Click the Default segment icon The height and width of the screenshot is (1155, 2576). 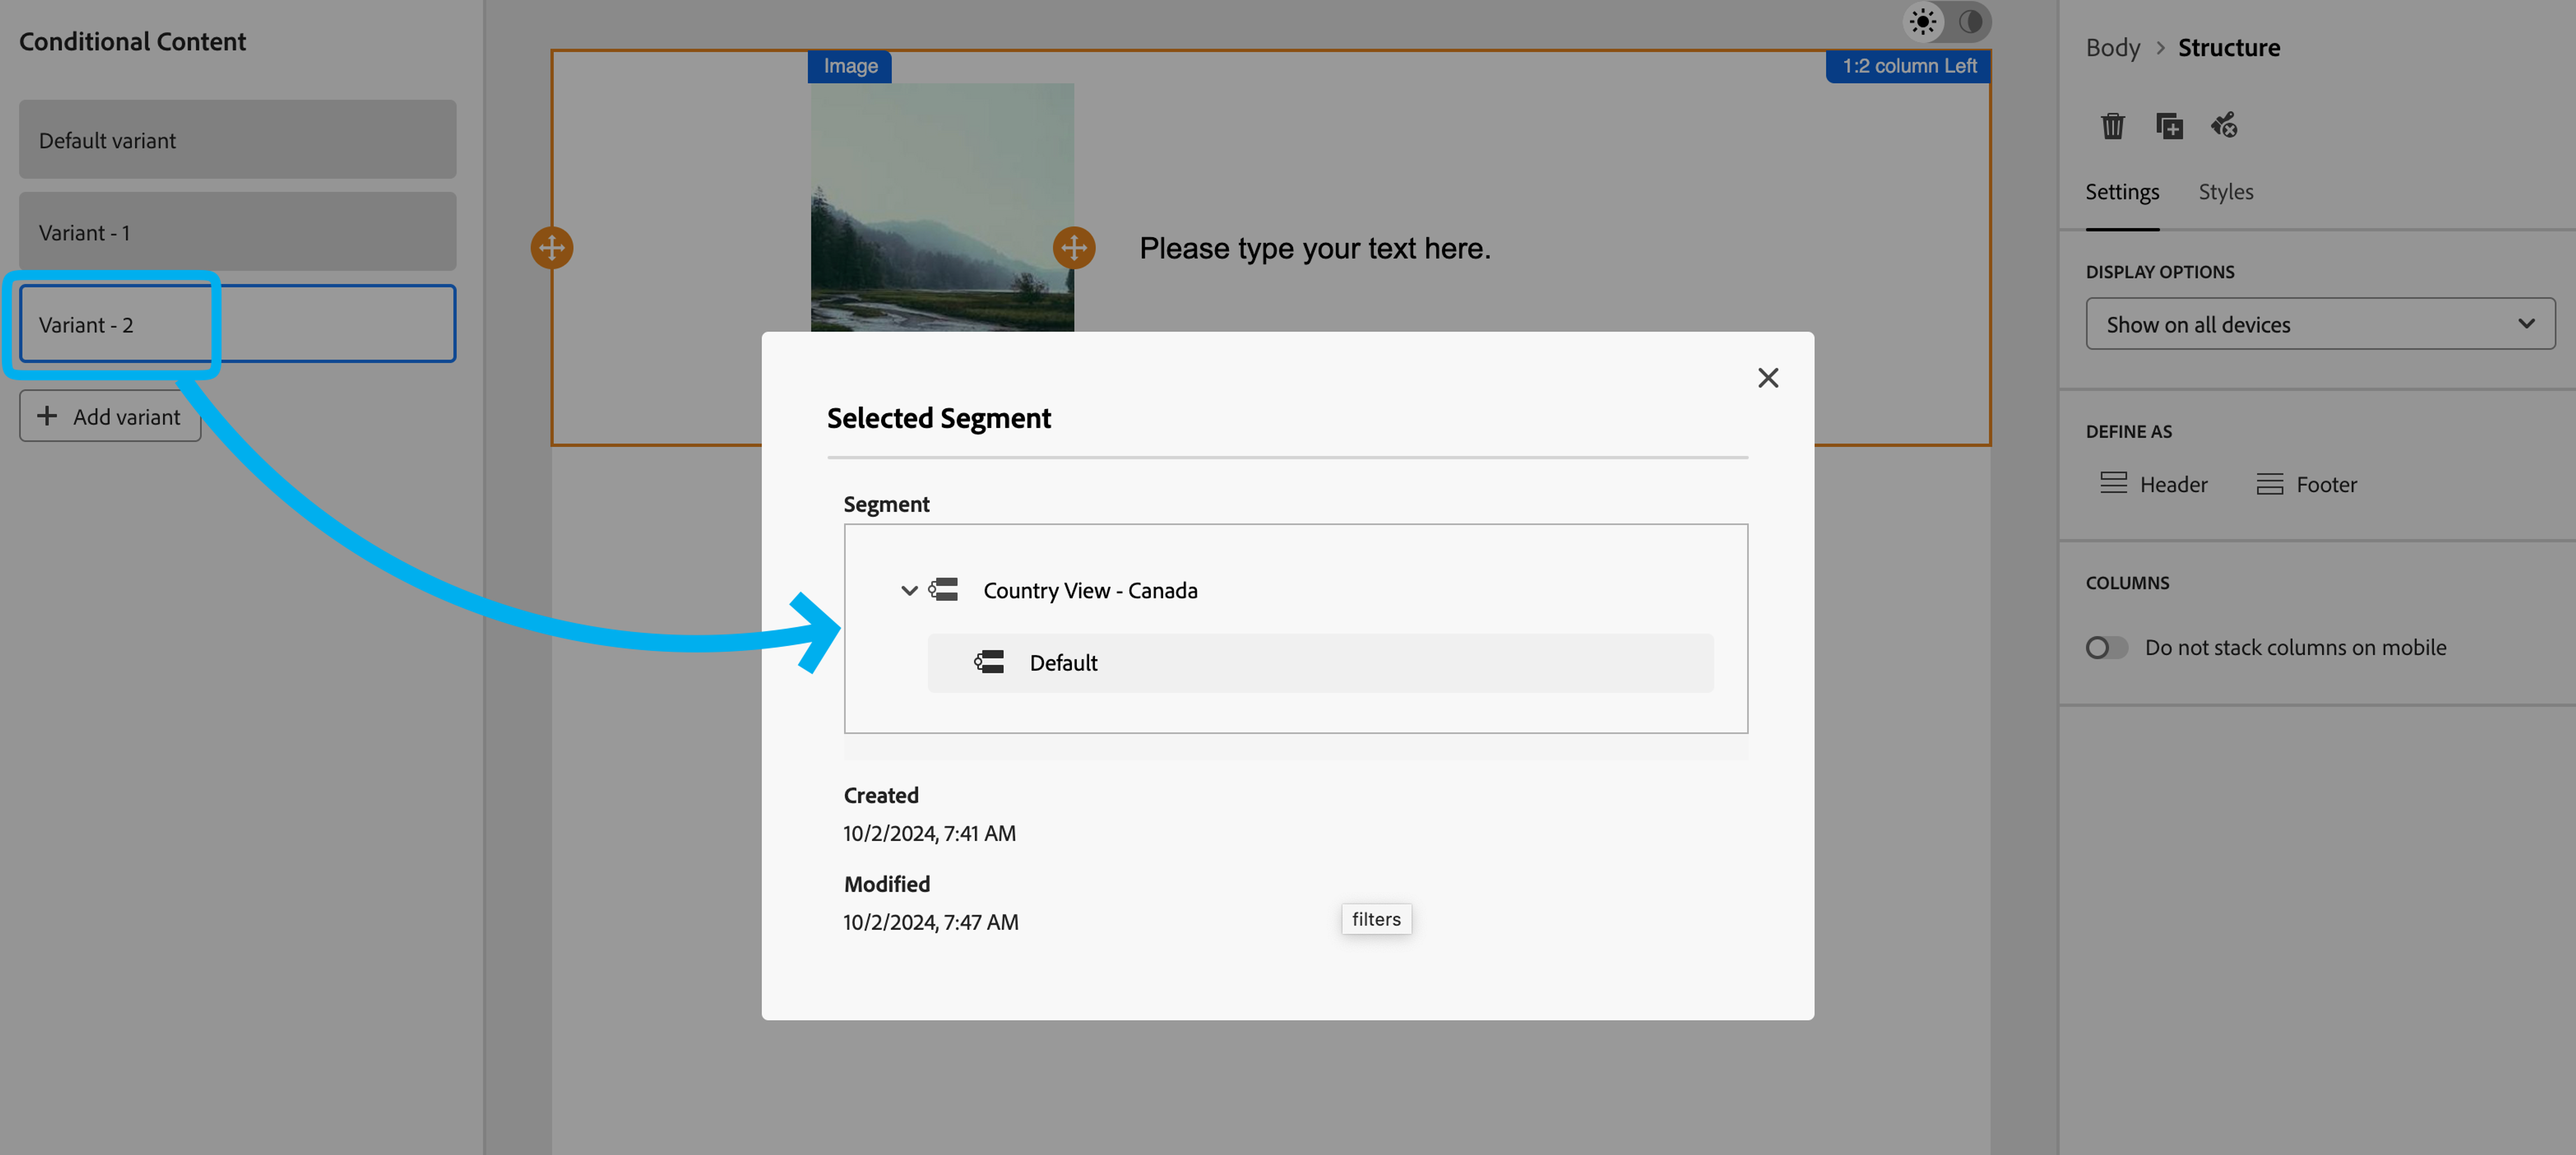click(989, 662)
